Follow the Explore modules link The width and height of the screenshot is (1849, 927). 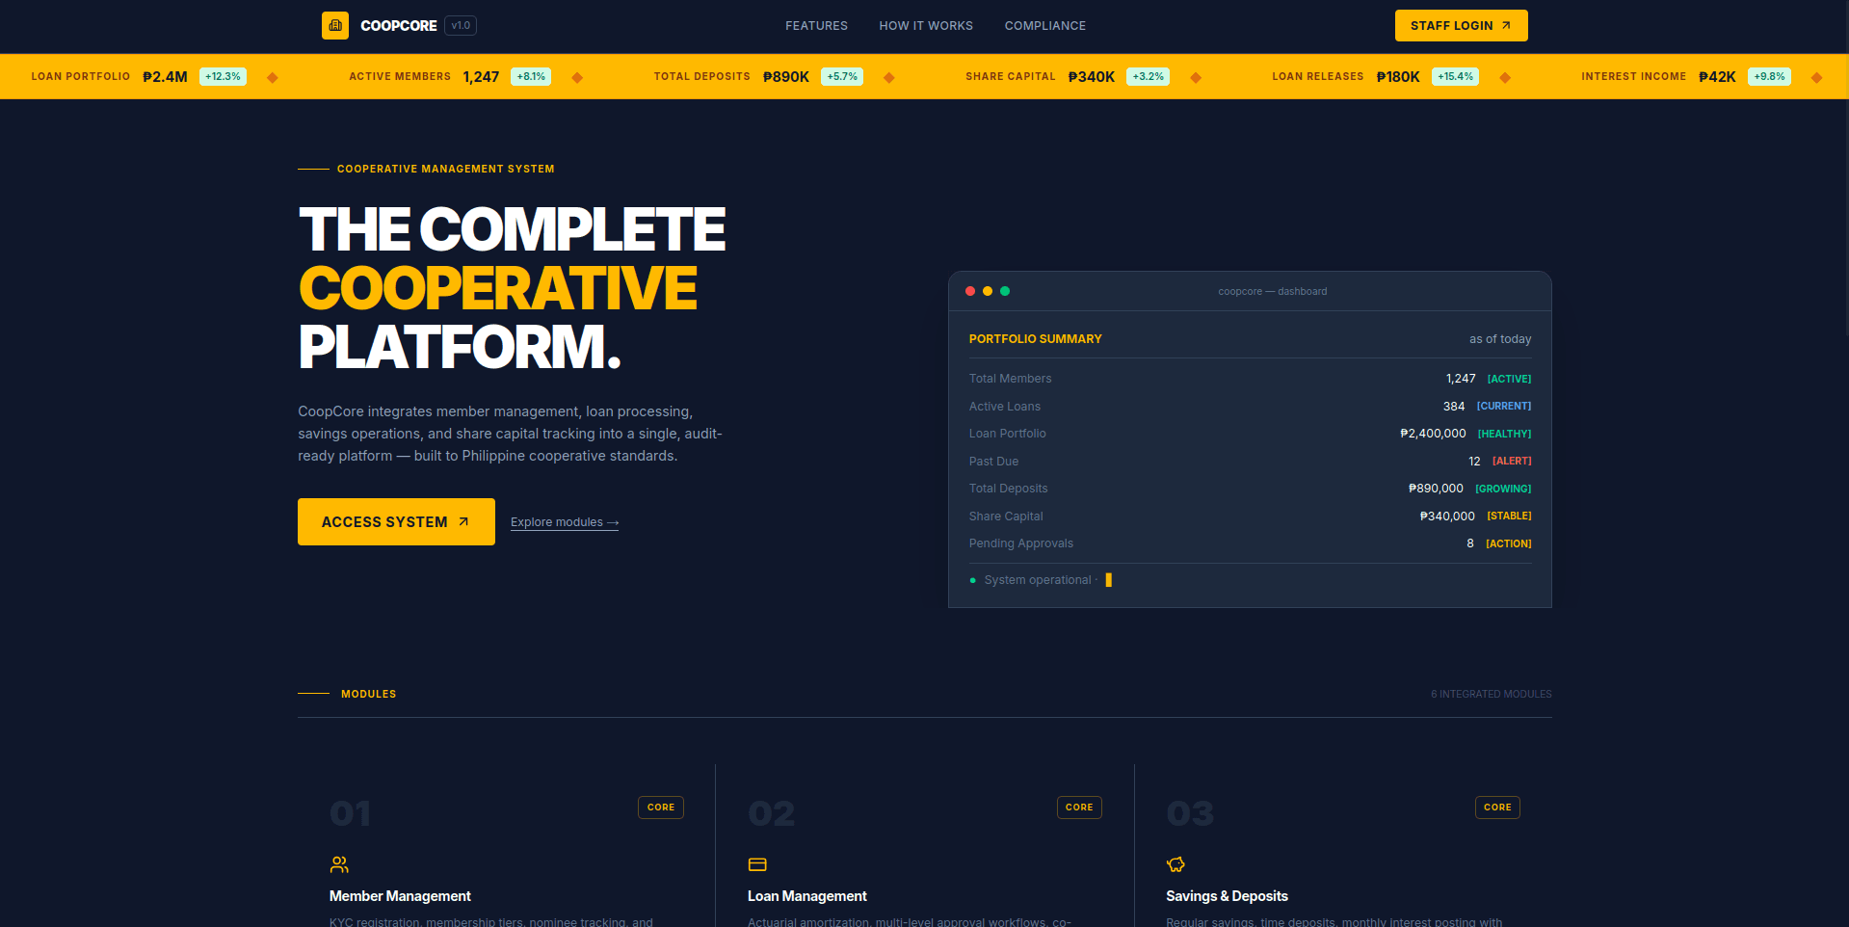[564, 521]
